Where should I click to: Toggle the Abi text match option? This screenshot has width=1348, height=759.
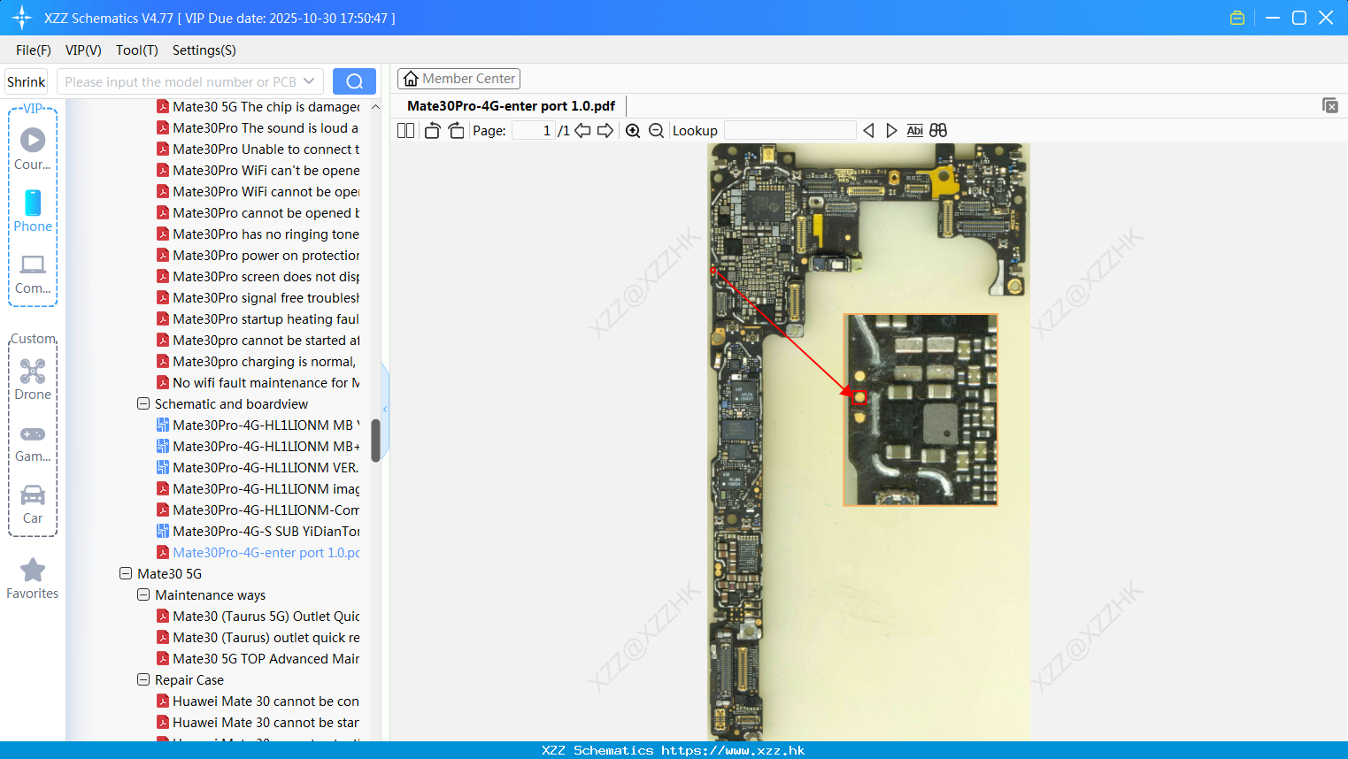(915, 131)
